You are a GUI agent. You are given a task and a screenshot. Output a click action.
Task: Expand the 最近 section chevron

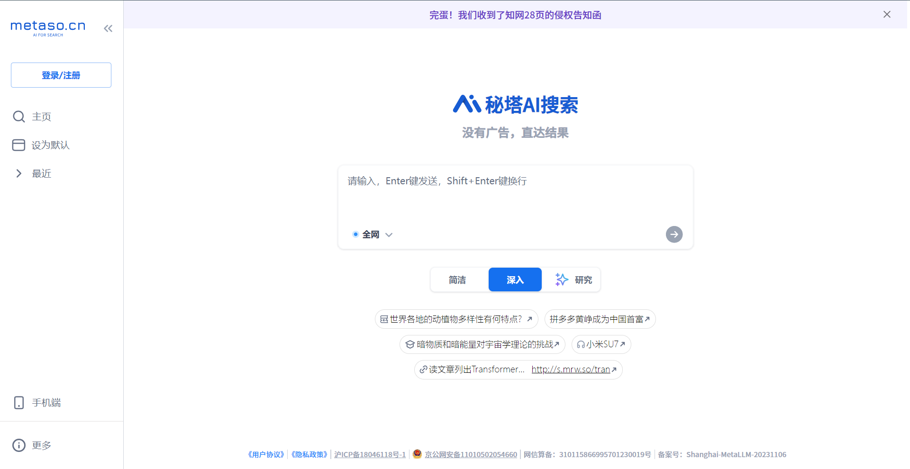pos(18,173)
